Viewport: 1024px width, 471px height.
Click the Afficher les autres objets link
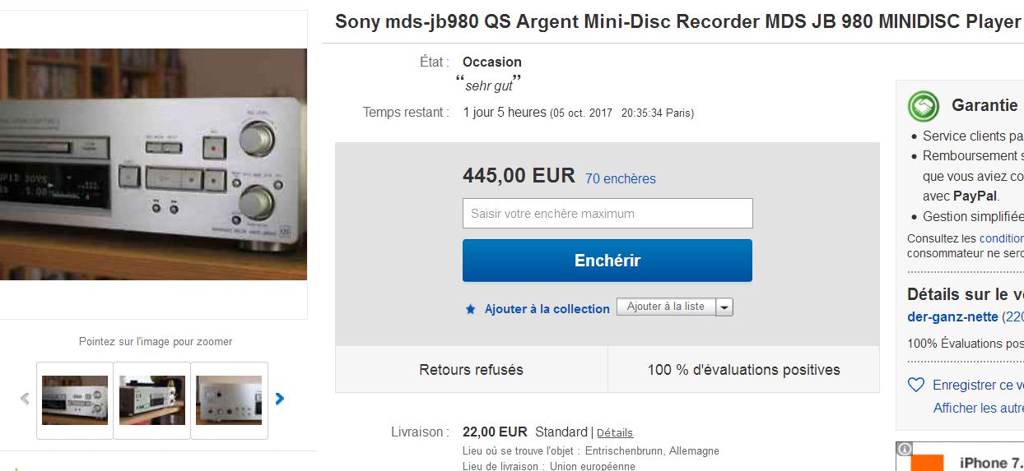979,408
